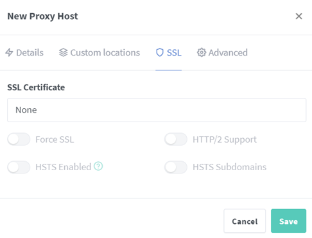Turn on the HSTS Enabled switch

[19, 167]
